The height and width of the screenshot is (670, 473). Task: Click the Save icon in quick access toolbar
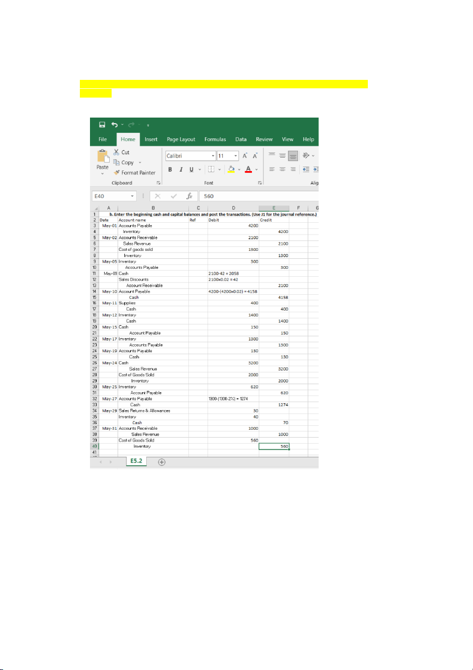point(102,124)
